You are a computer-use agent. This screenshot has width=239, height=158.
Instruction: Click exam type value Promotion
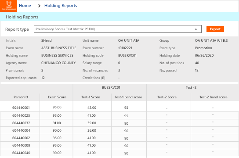tap(203, 48)
